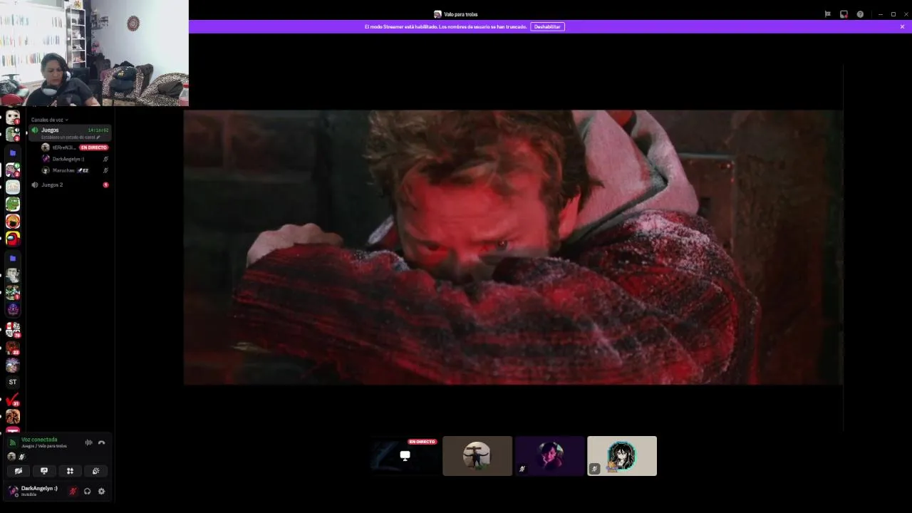Open the ST server icon
The image size is (912, 513).
point(13,382)
